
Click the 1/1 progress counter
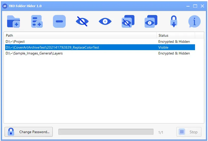click(x=161, y=132)
